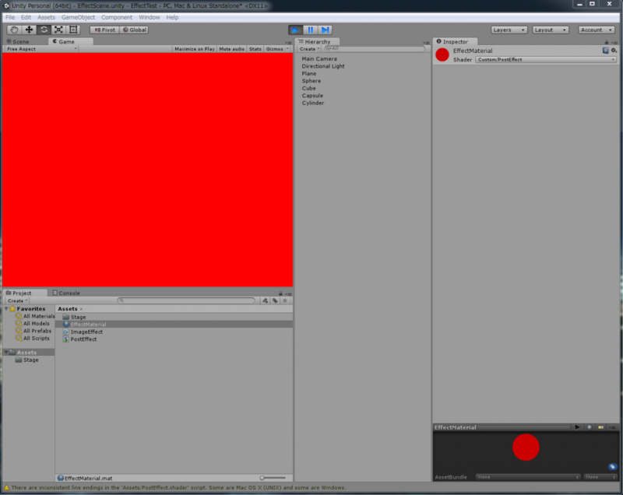Screen dimensions: 623x495
Task: Switch to the Scene tab
Action: (x=18, y=41)
